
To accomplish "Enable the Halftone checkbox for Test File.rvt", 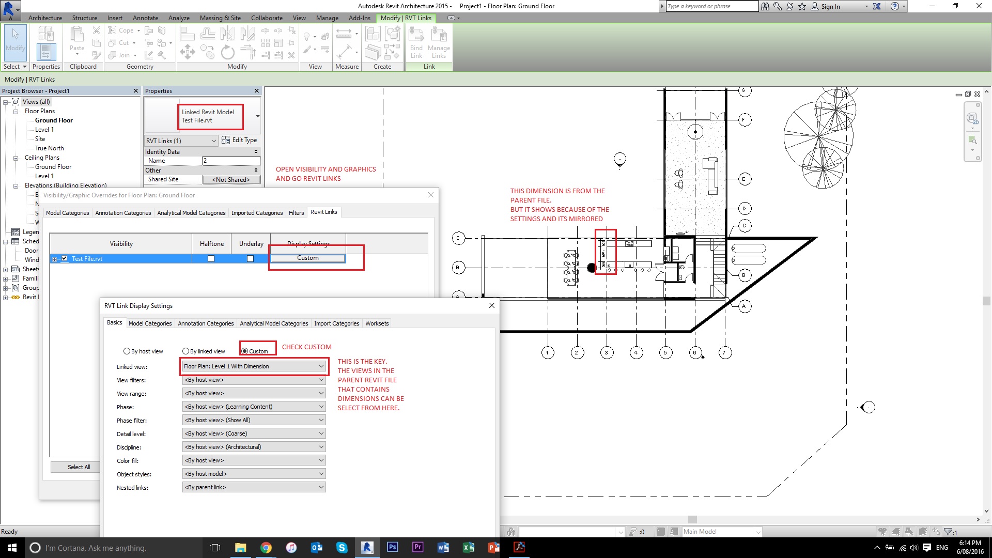I will point(211,258).
